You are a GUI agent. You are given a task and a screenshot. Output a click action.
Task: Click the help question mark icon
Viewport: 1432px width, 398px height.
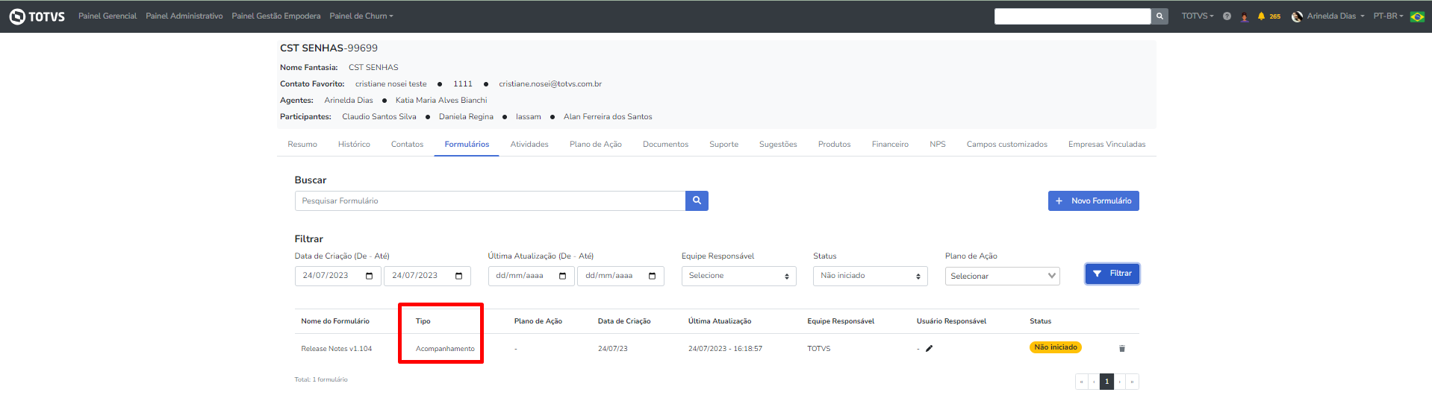pyautogui.click(x=1227, y=16)
